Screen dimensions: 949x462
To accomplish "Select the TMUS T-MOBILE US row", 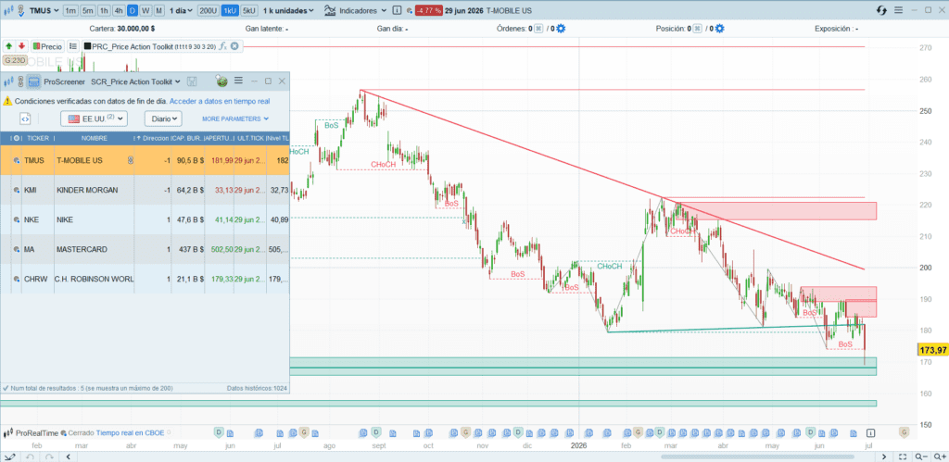I will click(146, 160).
